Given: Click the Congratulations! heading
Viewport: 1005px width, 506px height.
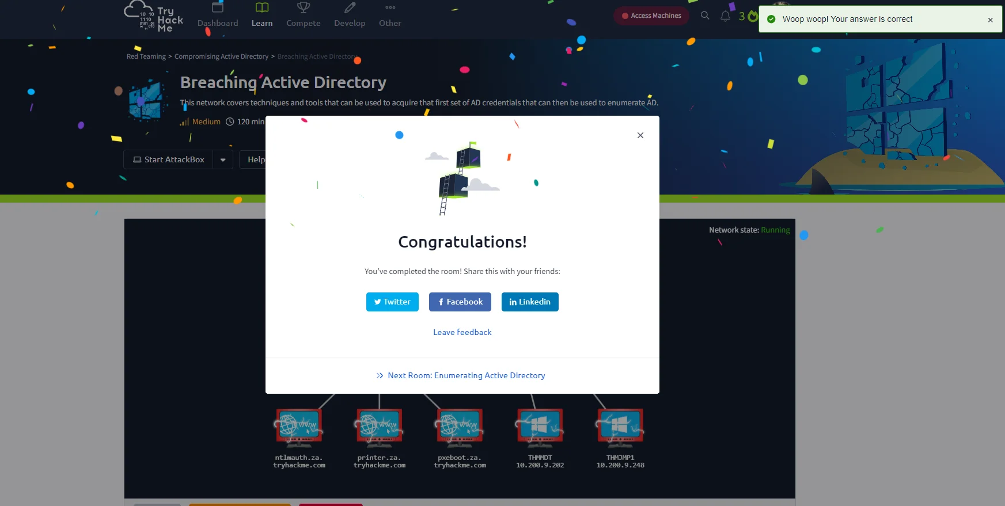Looking at the screenshot, I should tap(462, 242).
